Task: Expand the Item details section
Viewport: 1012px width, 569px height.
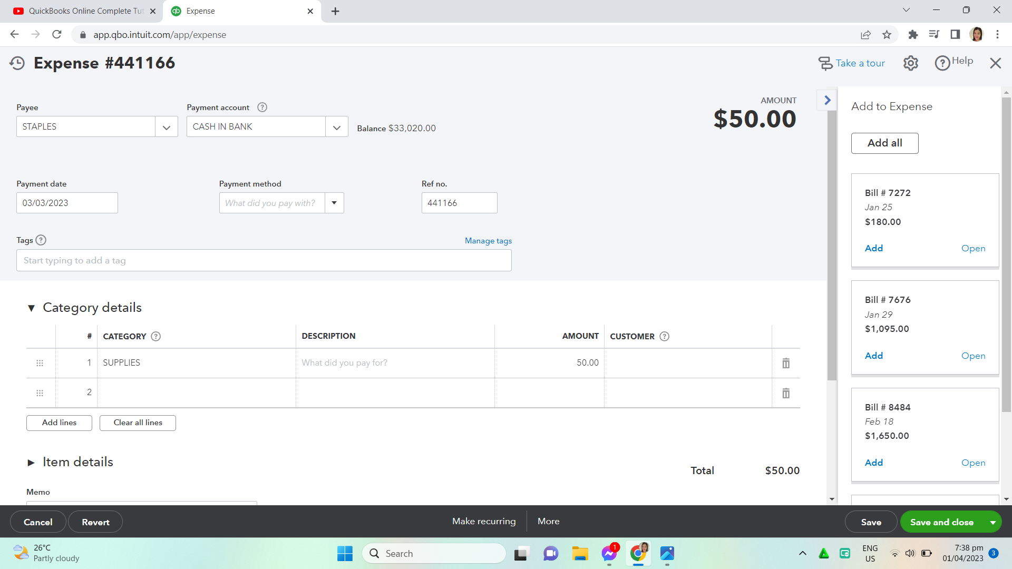Action: click(x=31, y=463)
